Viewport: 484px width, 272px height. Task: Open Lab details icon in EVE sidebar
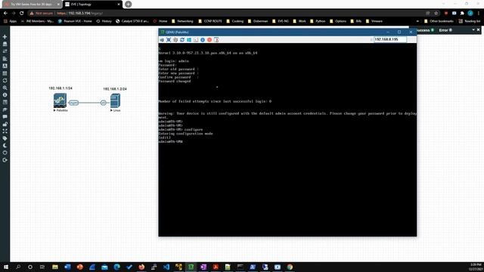point(5,103)
